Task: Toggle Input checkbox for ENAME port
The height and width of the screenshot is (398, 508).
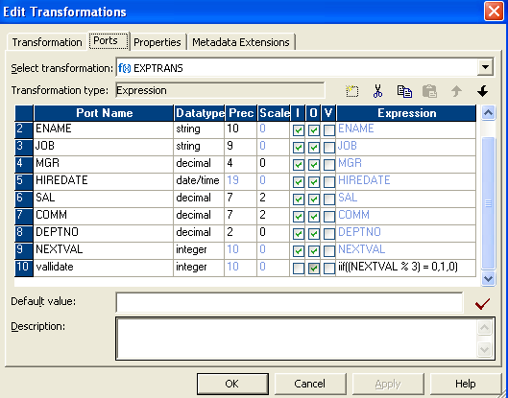Action: 298,130
